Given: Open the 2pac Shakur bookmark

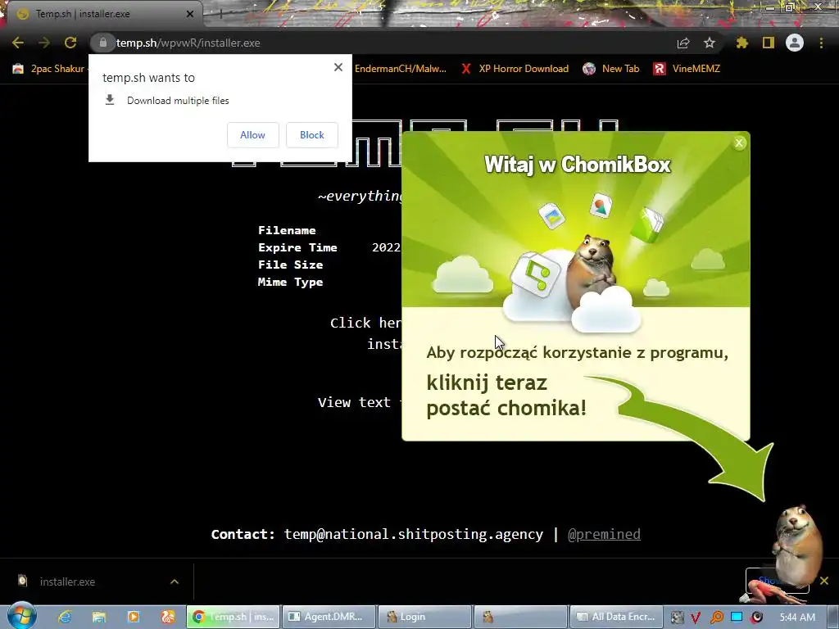Looking at the screenshot, I should pyautogui.click(x=49, y=69).
